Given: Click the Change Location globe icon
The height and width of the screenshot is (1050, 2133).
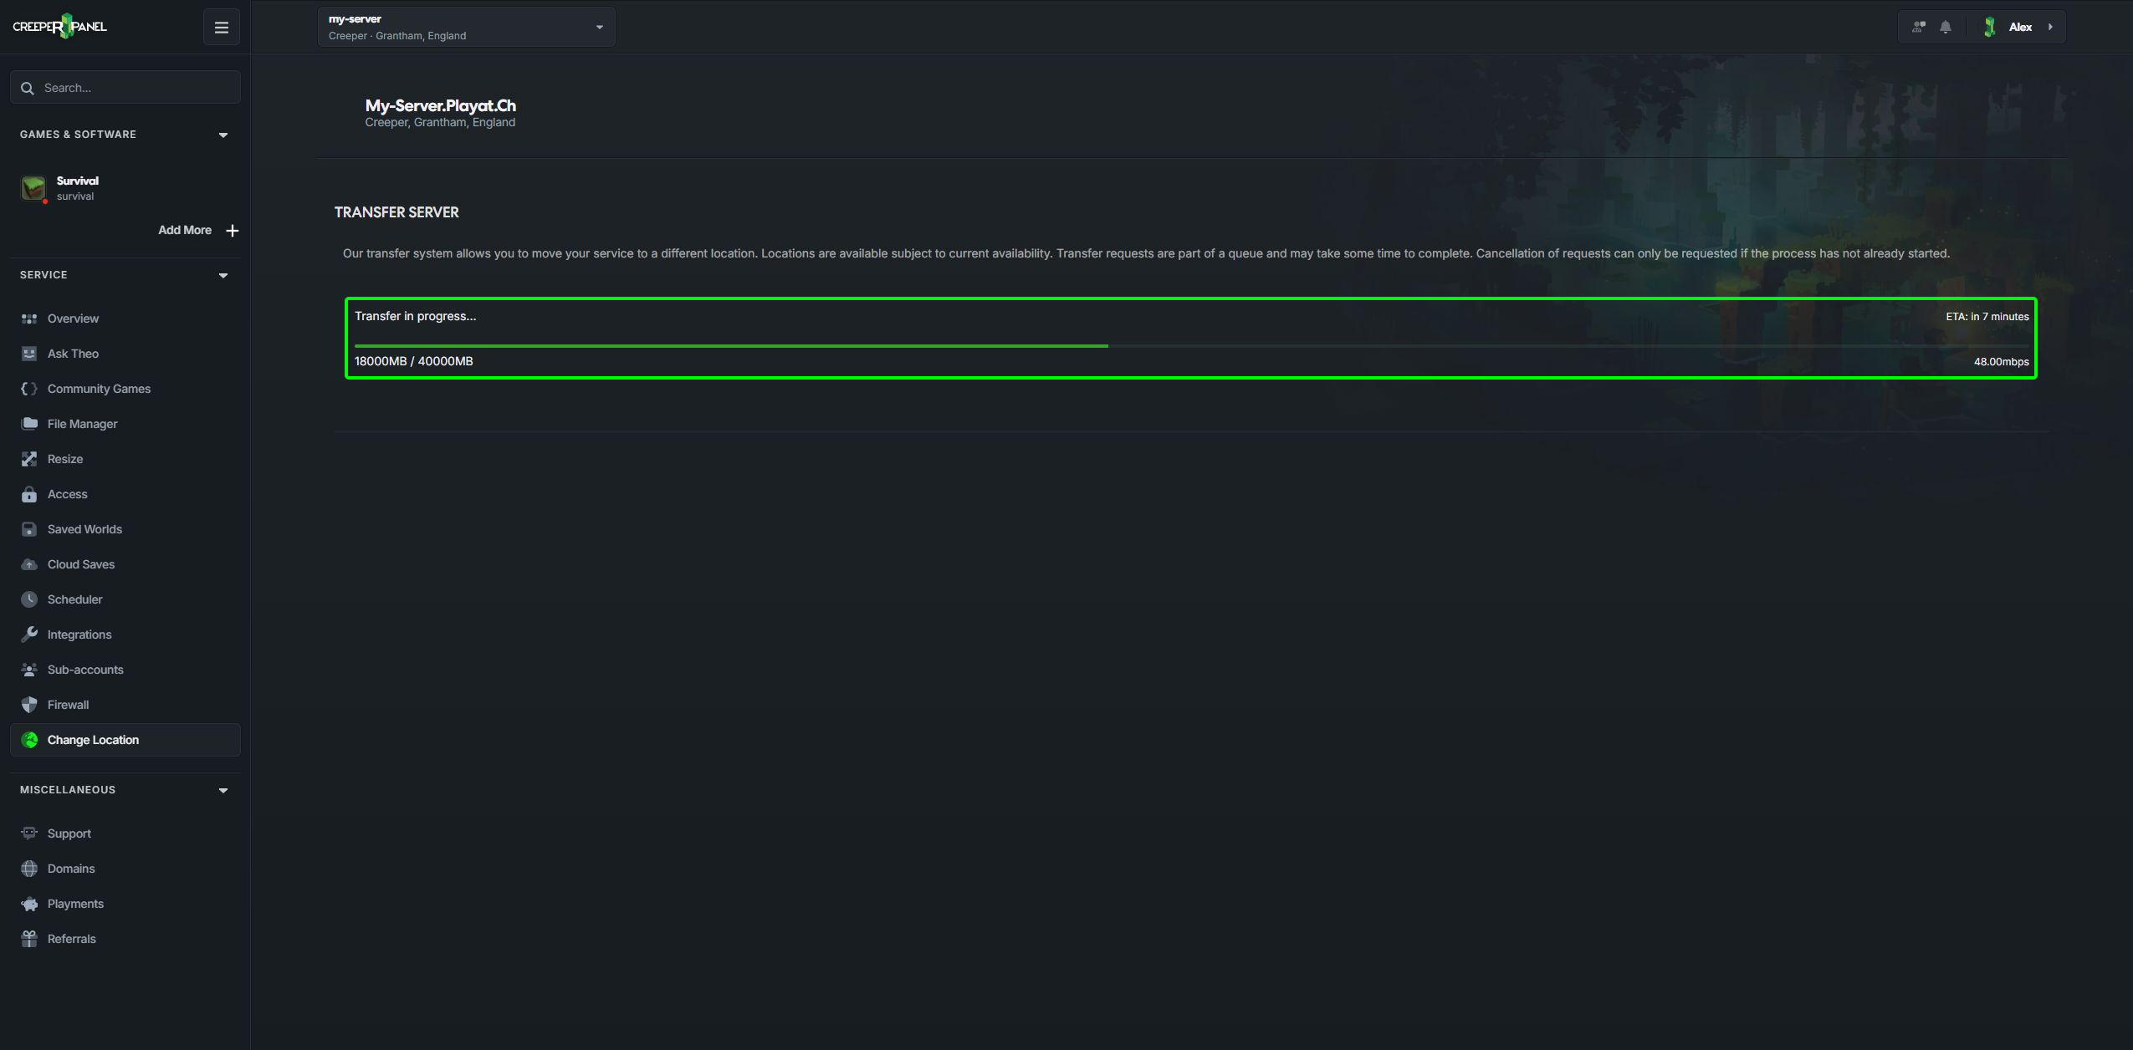Looking at the screenshot, I should 29,740.
